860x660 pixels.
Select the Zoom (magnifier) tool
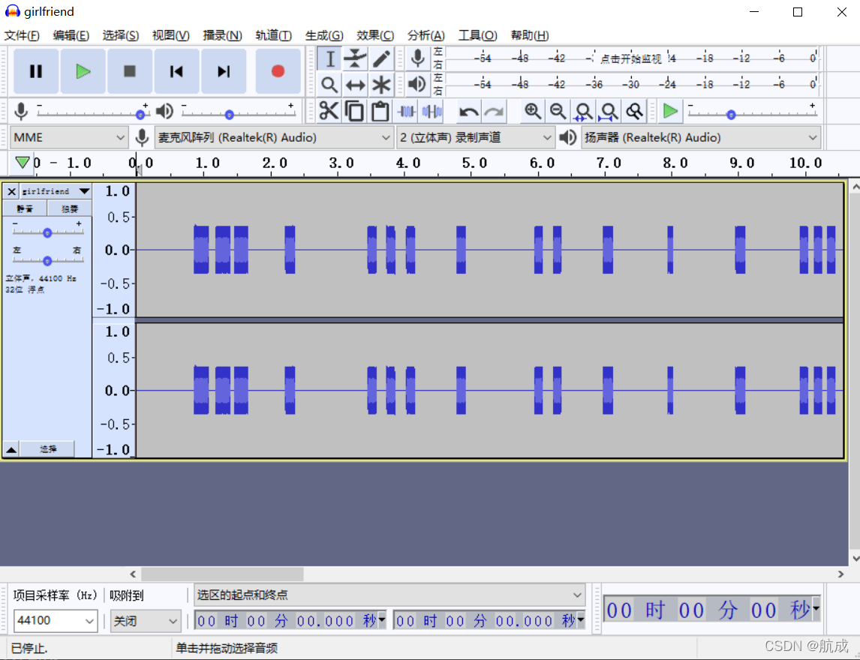(329, 85)
